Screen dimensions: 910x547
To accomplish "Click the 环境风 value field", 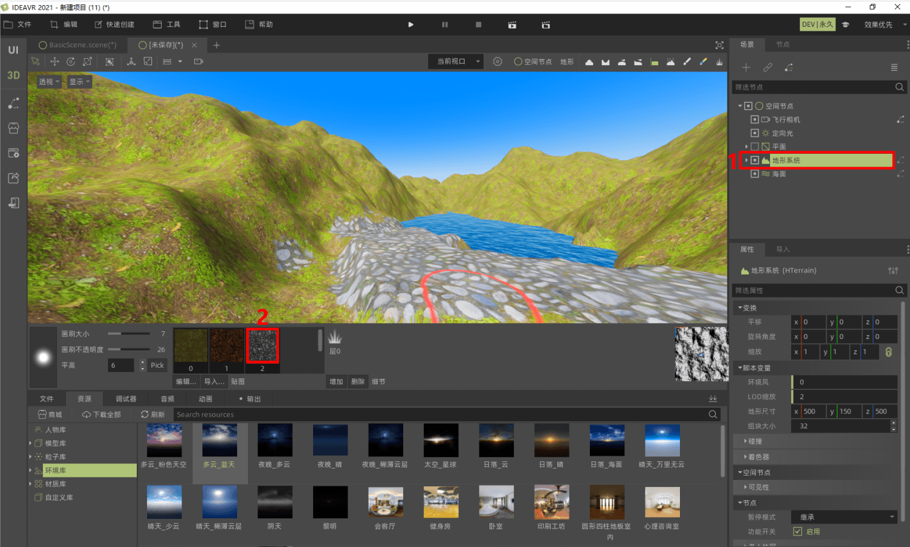I will tap(844, 382).
